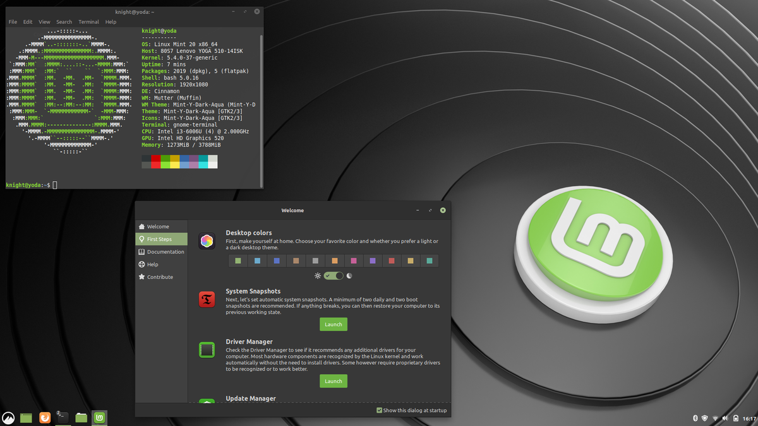Click the sound volume tray icon
The image size is (758, 426).
(x=725, y=418)
